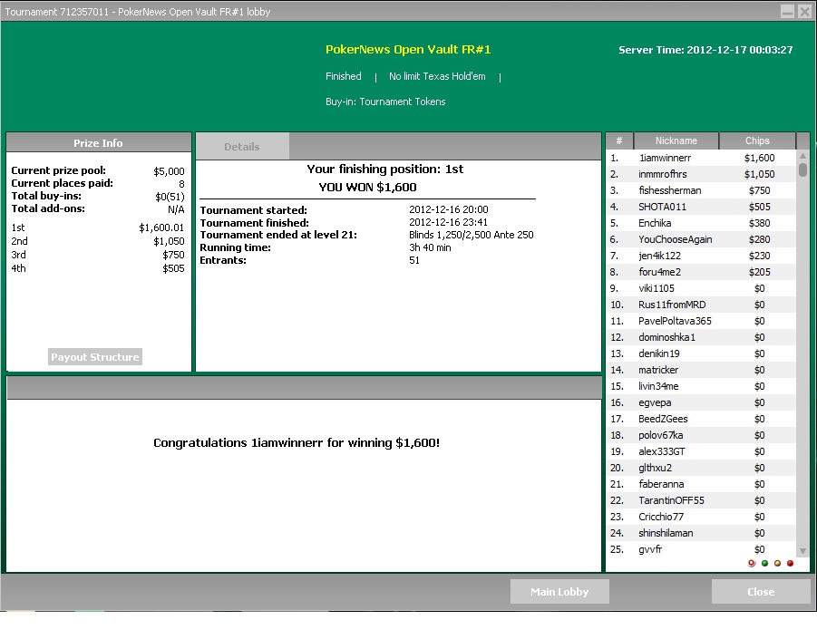Sort players by Nickname column

(x=676, y=140)
